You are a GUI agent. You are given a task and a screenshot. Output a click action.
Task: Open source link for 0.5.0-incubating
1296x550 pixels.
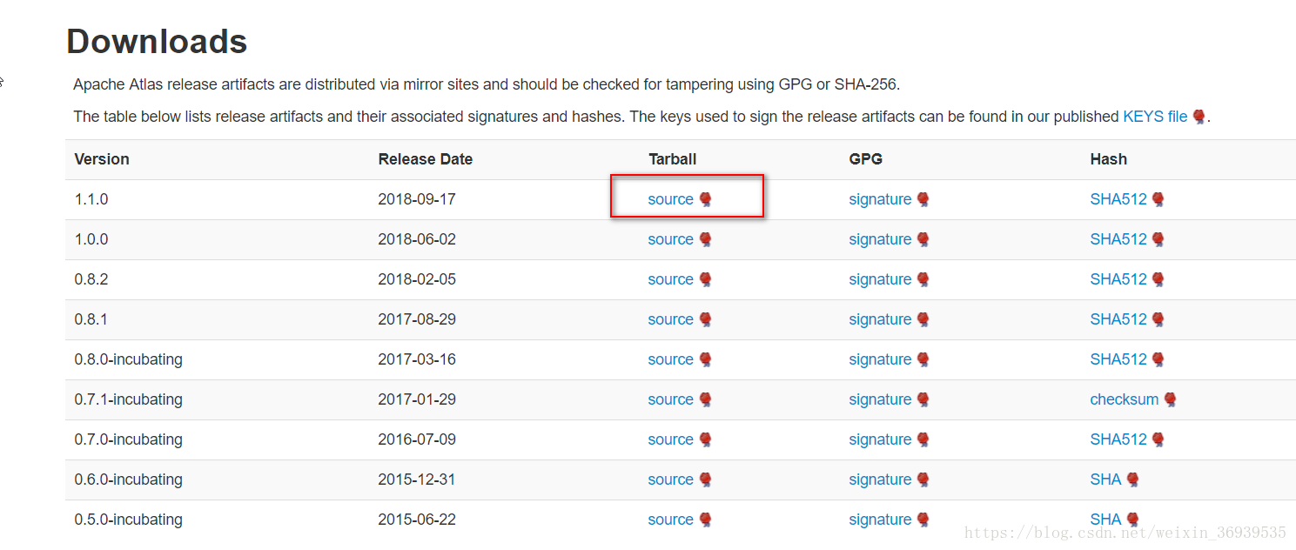click(670, 520)
